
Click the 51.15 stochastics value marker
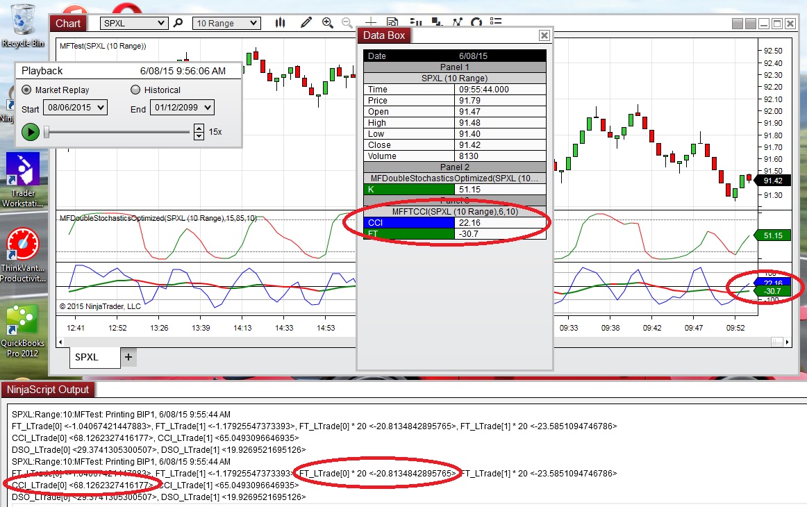point(772,235)
